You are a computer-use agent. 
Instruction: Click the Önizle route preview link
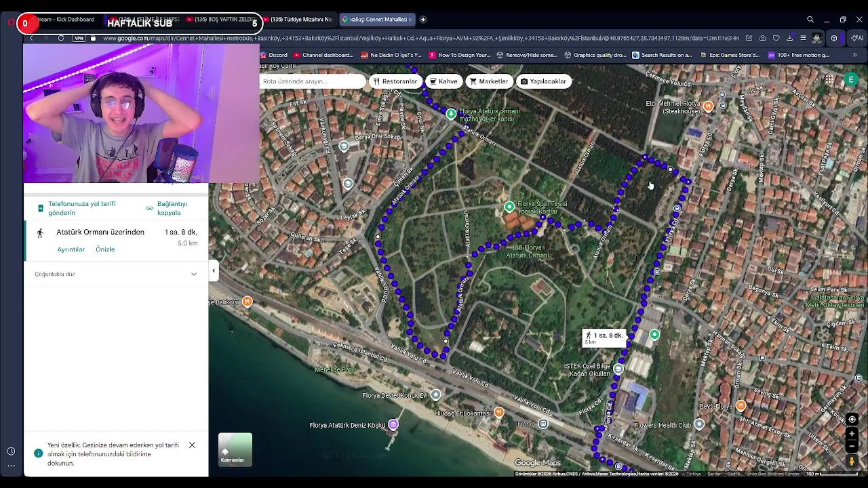105,249
